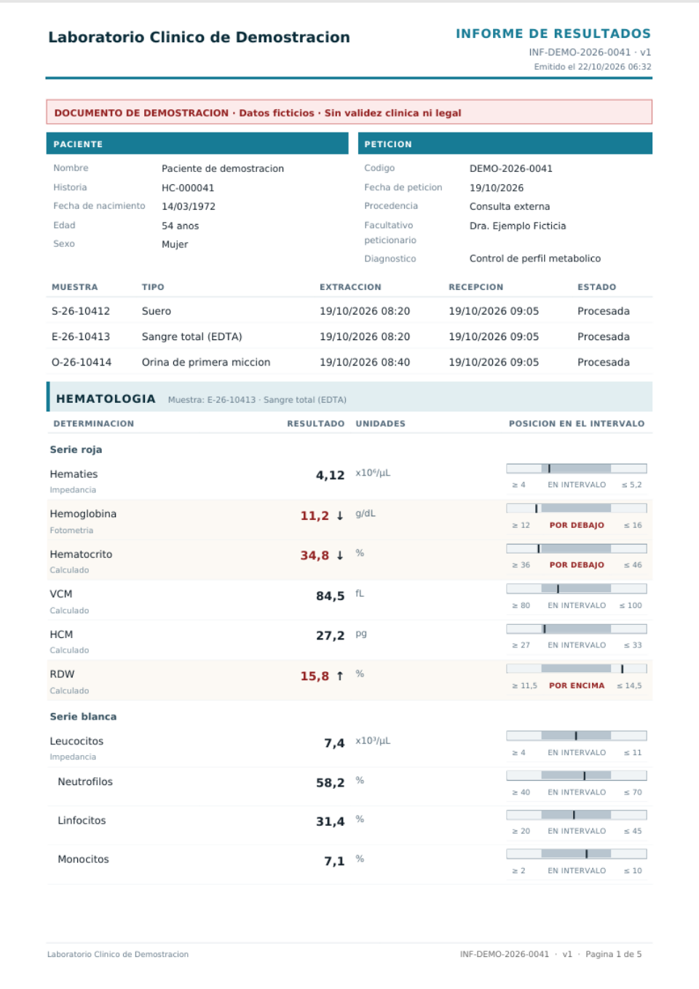This screenshot has width=699, height=989.
Task: Select the birth date "14/03/1972"
Action: coord(189,207)
